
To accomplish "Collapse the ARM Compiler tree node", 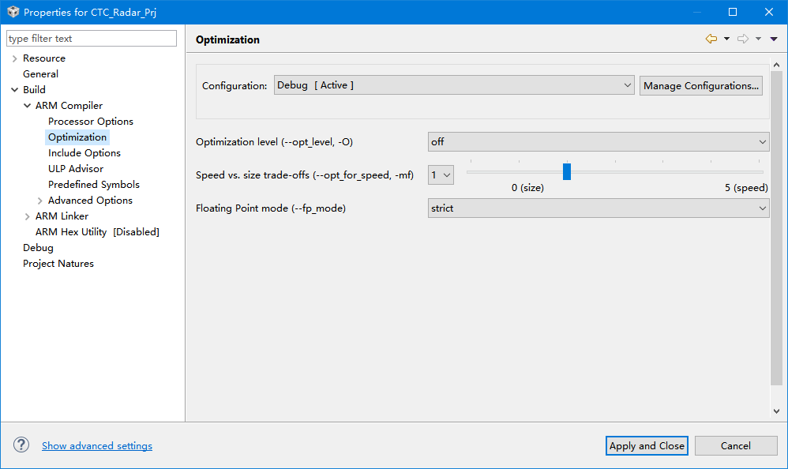I will [x=27, y=106].
